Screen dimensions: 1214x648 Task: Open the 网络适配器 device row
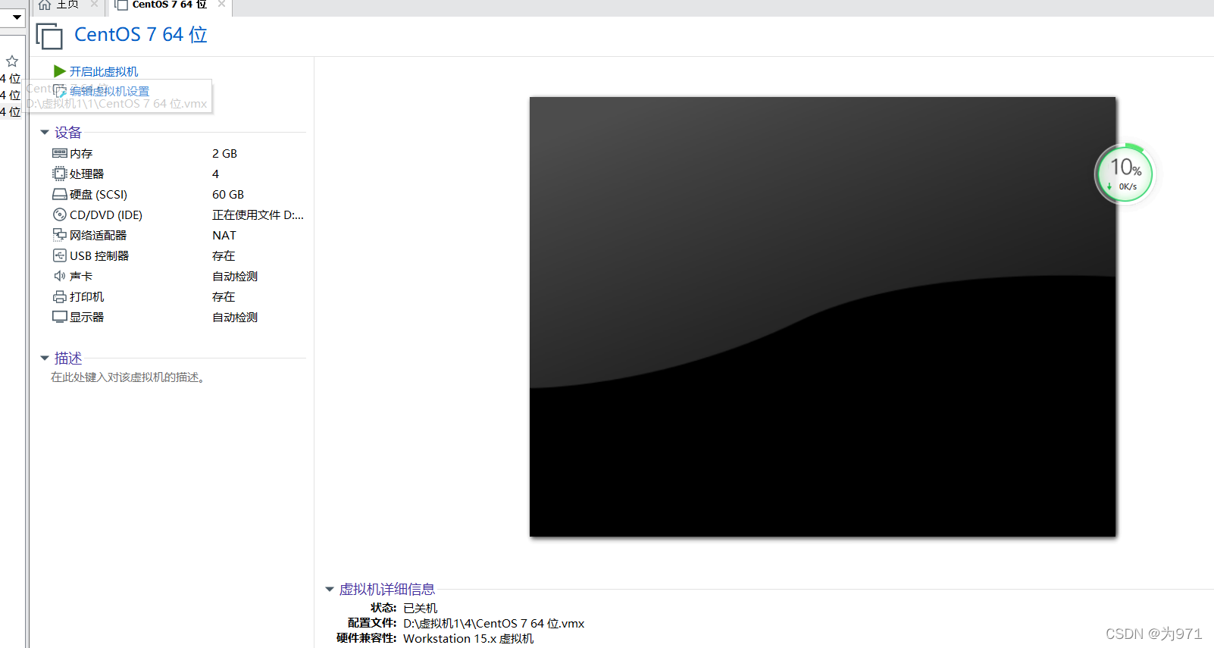point(178,235)
